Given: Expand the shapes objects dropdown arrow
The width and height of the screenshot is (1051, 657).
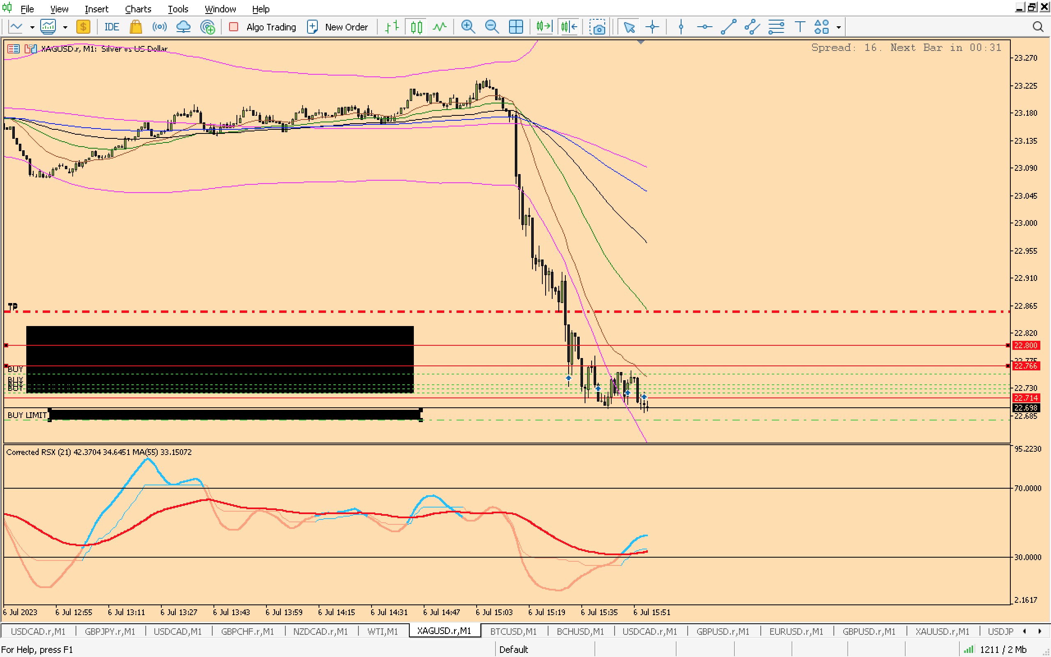Looking at the screenshot, I should coord(839,27).
